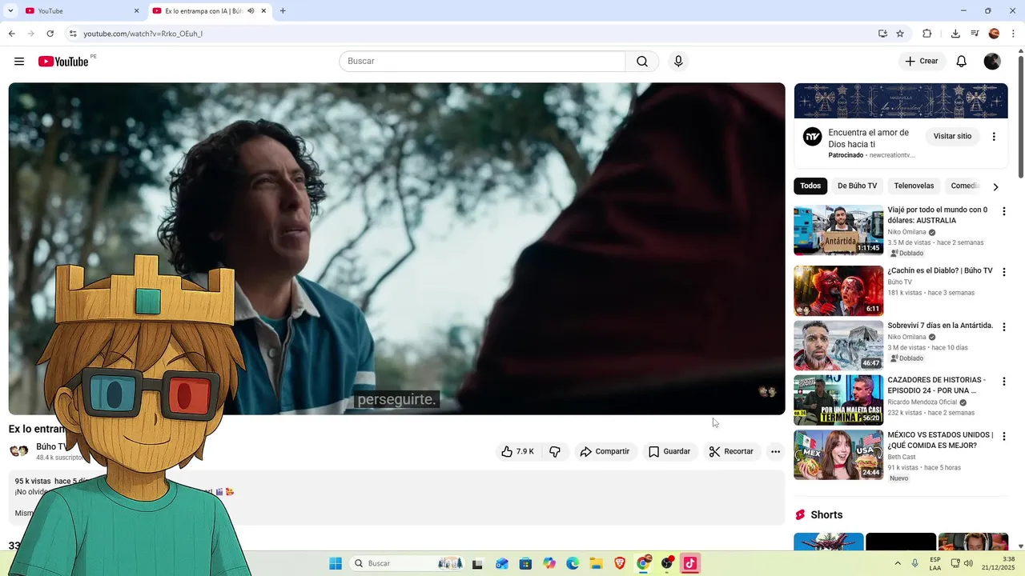Screen dimensions: 1025x576
Task: Click the video player frame
Action: 396,249
